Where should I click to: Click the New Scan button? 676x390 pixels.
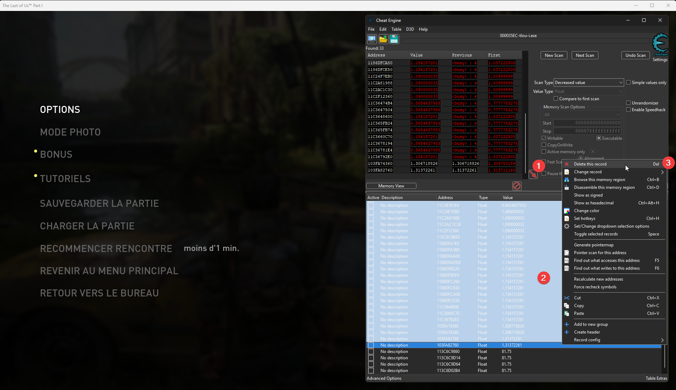554,55
